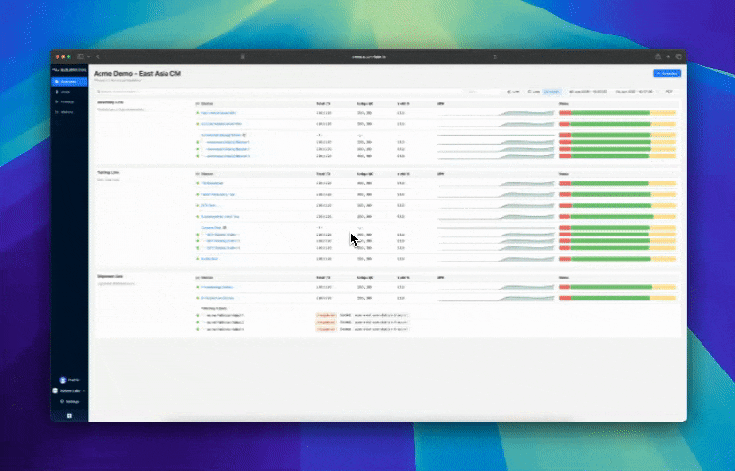Toggle the Live option in filter bar
The image size is (735, 471).
click(513, 92)
